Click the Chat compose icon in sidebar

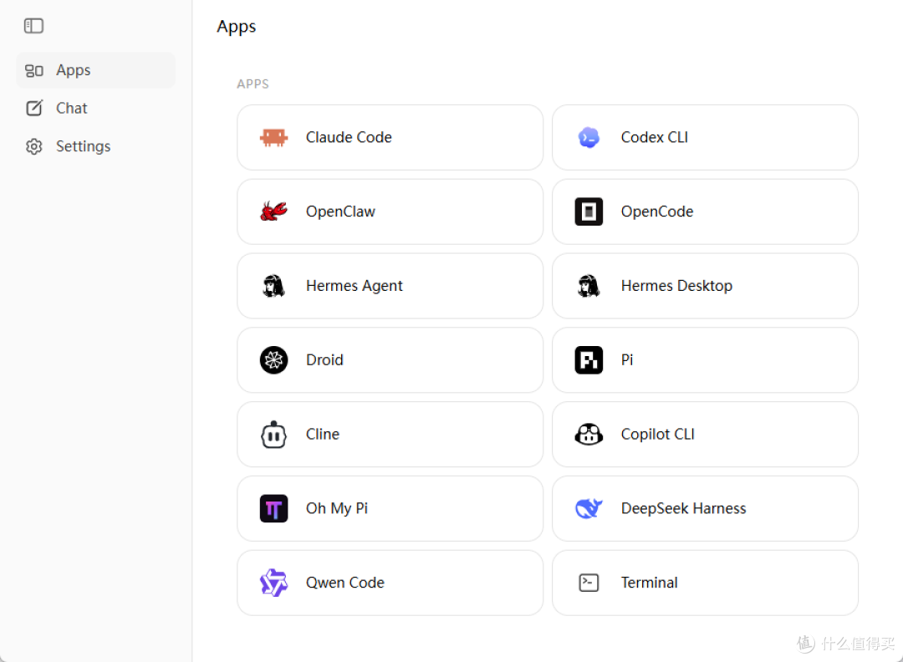[x=34, y=108]
